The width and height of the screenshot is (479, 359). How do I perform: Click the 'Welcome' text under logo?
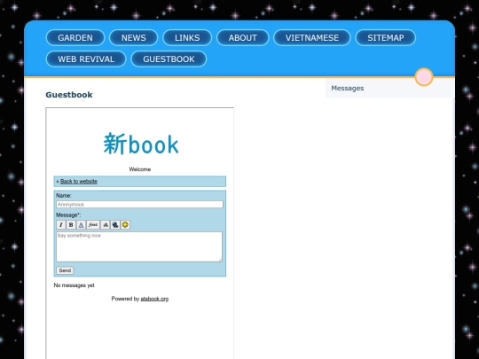140,169
